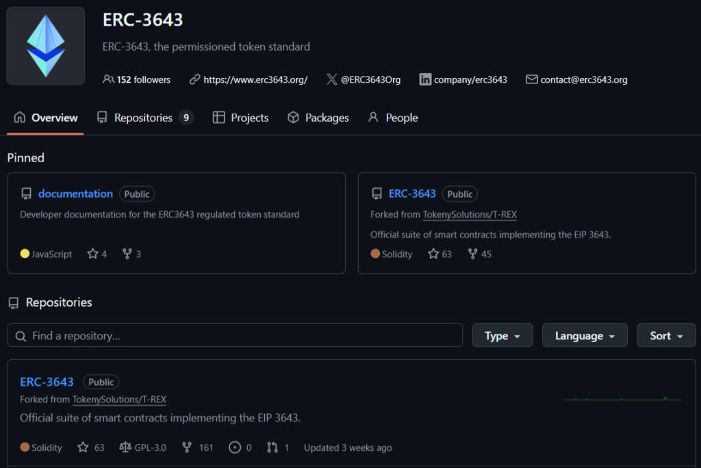This screenshot has width=701, height=468.
Task: Open TokenySolutions/T-REX link in pinned card
Action: [470, 215]
